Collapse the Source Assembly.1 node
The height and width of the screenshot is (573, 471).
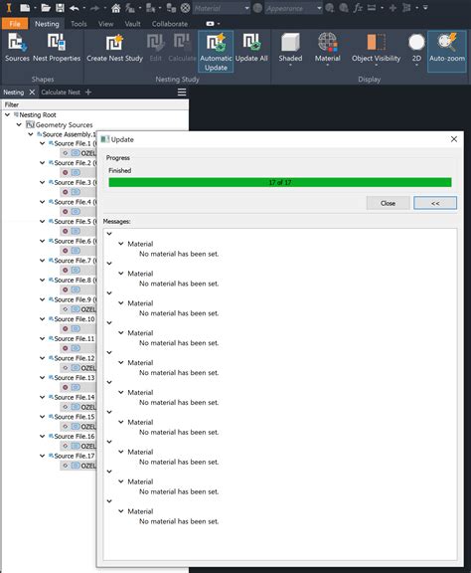point(31,134)
